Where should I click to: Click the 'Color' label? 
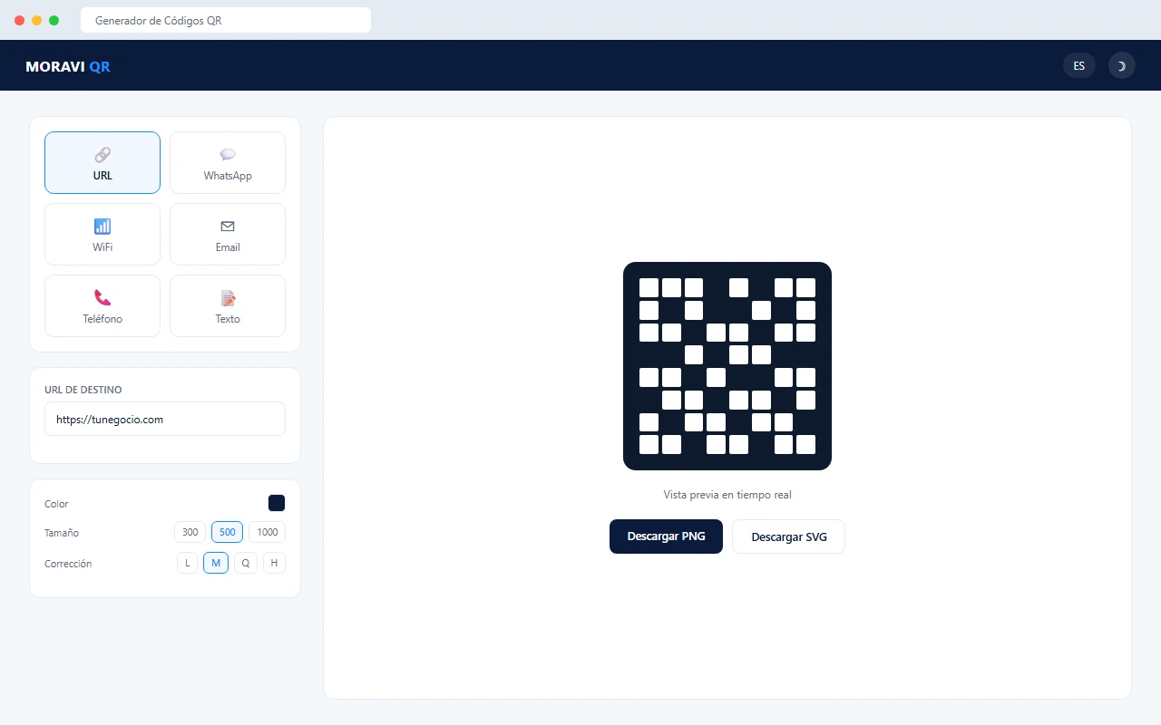(x=56, y=504)
